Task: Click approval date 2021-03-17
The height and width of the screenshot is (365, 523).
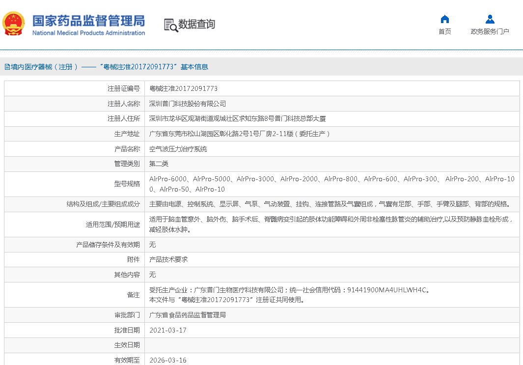Action: 168,330
